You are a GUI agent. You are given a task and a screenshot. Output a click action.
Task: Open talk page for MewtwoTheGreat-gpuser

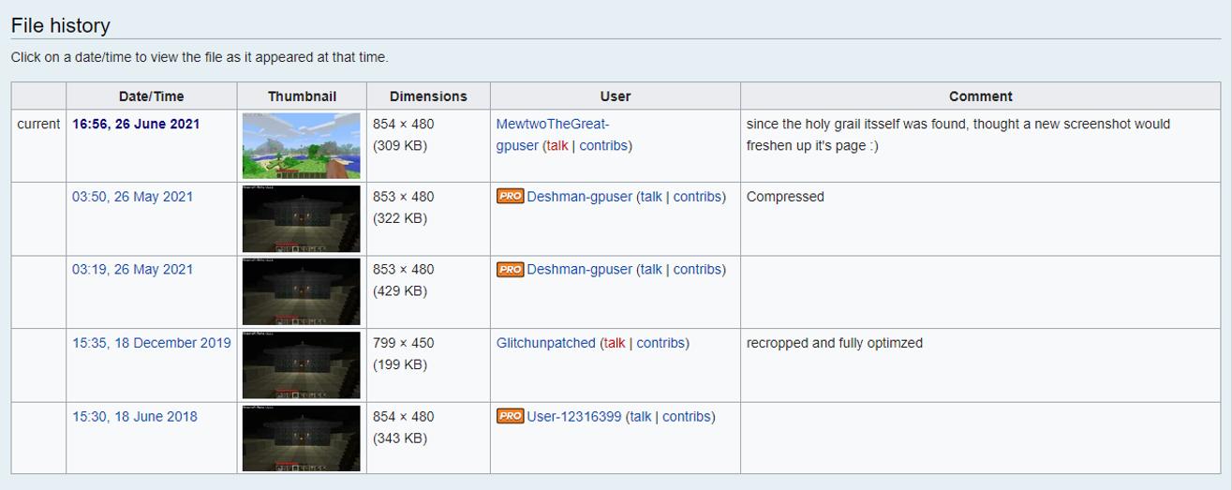point(557,146)
